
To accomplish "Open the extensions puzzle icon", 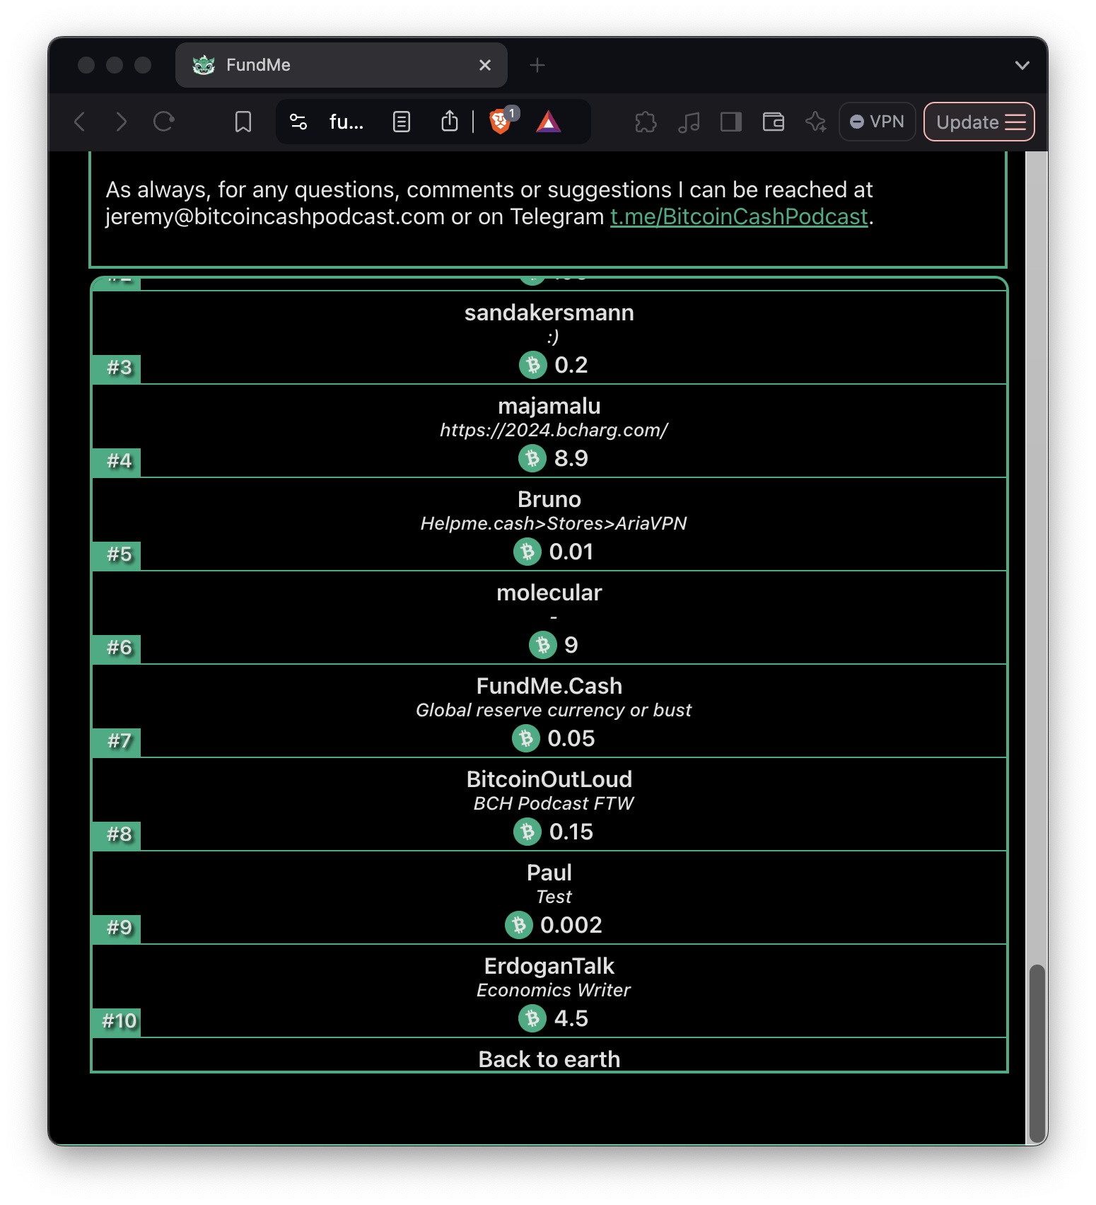I will click(646, 122).
